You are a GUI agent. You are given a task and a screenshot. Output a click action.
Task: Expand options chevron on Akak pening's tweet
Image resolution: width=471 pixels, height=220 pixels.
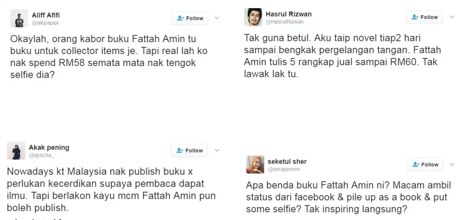point(217,150)
